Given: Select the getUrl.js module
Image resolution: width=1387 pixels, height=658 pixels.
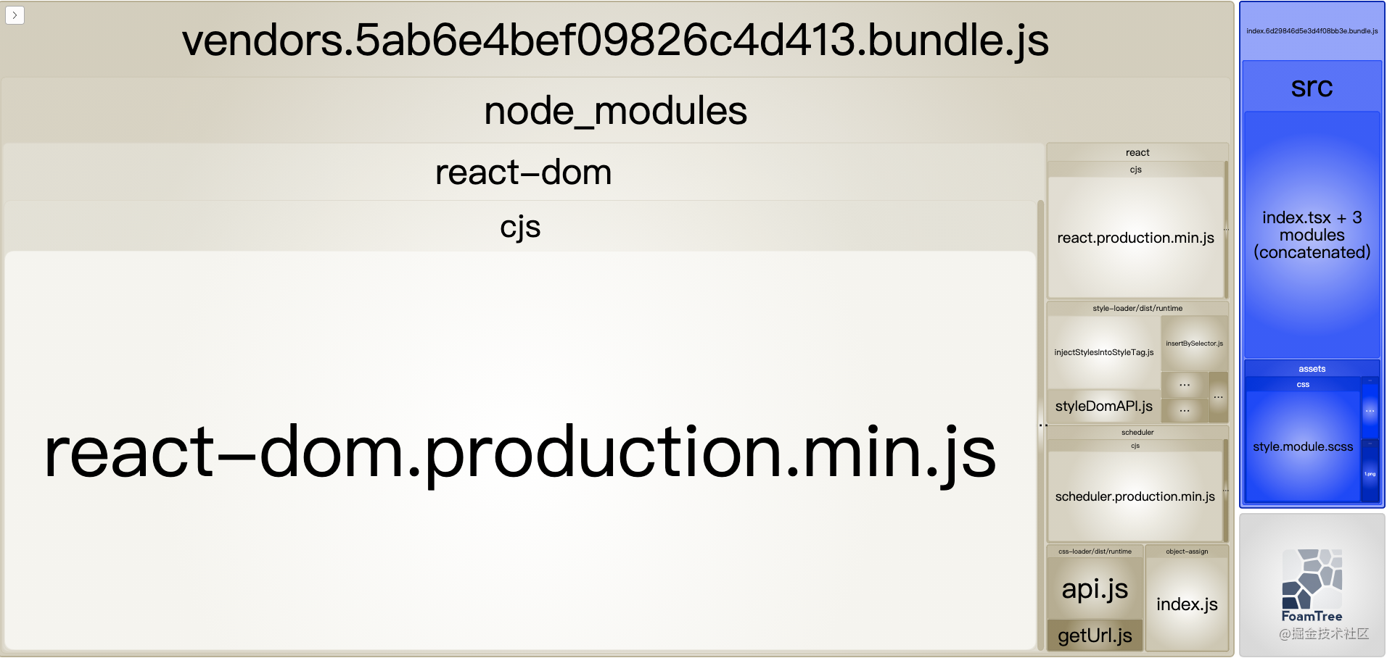Looking at the screenshot, I should tap(1095, 636).
